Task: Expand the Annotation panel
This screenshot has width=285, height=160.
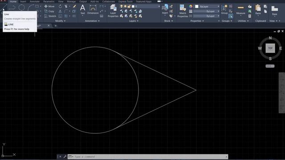Action: point(92,21)
